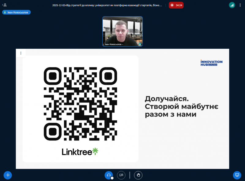Open the plus Actions menu
245x181 pixels.
[8, 175]
